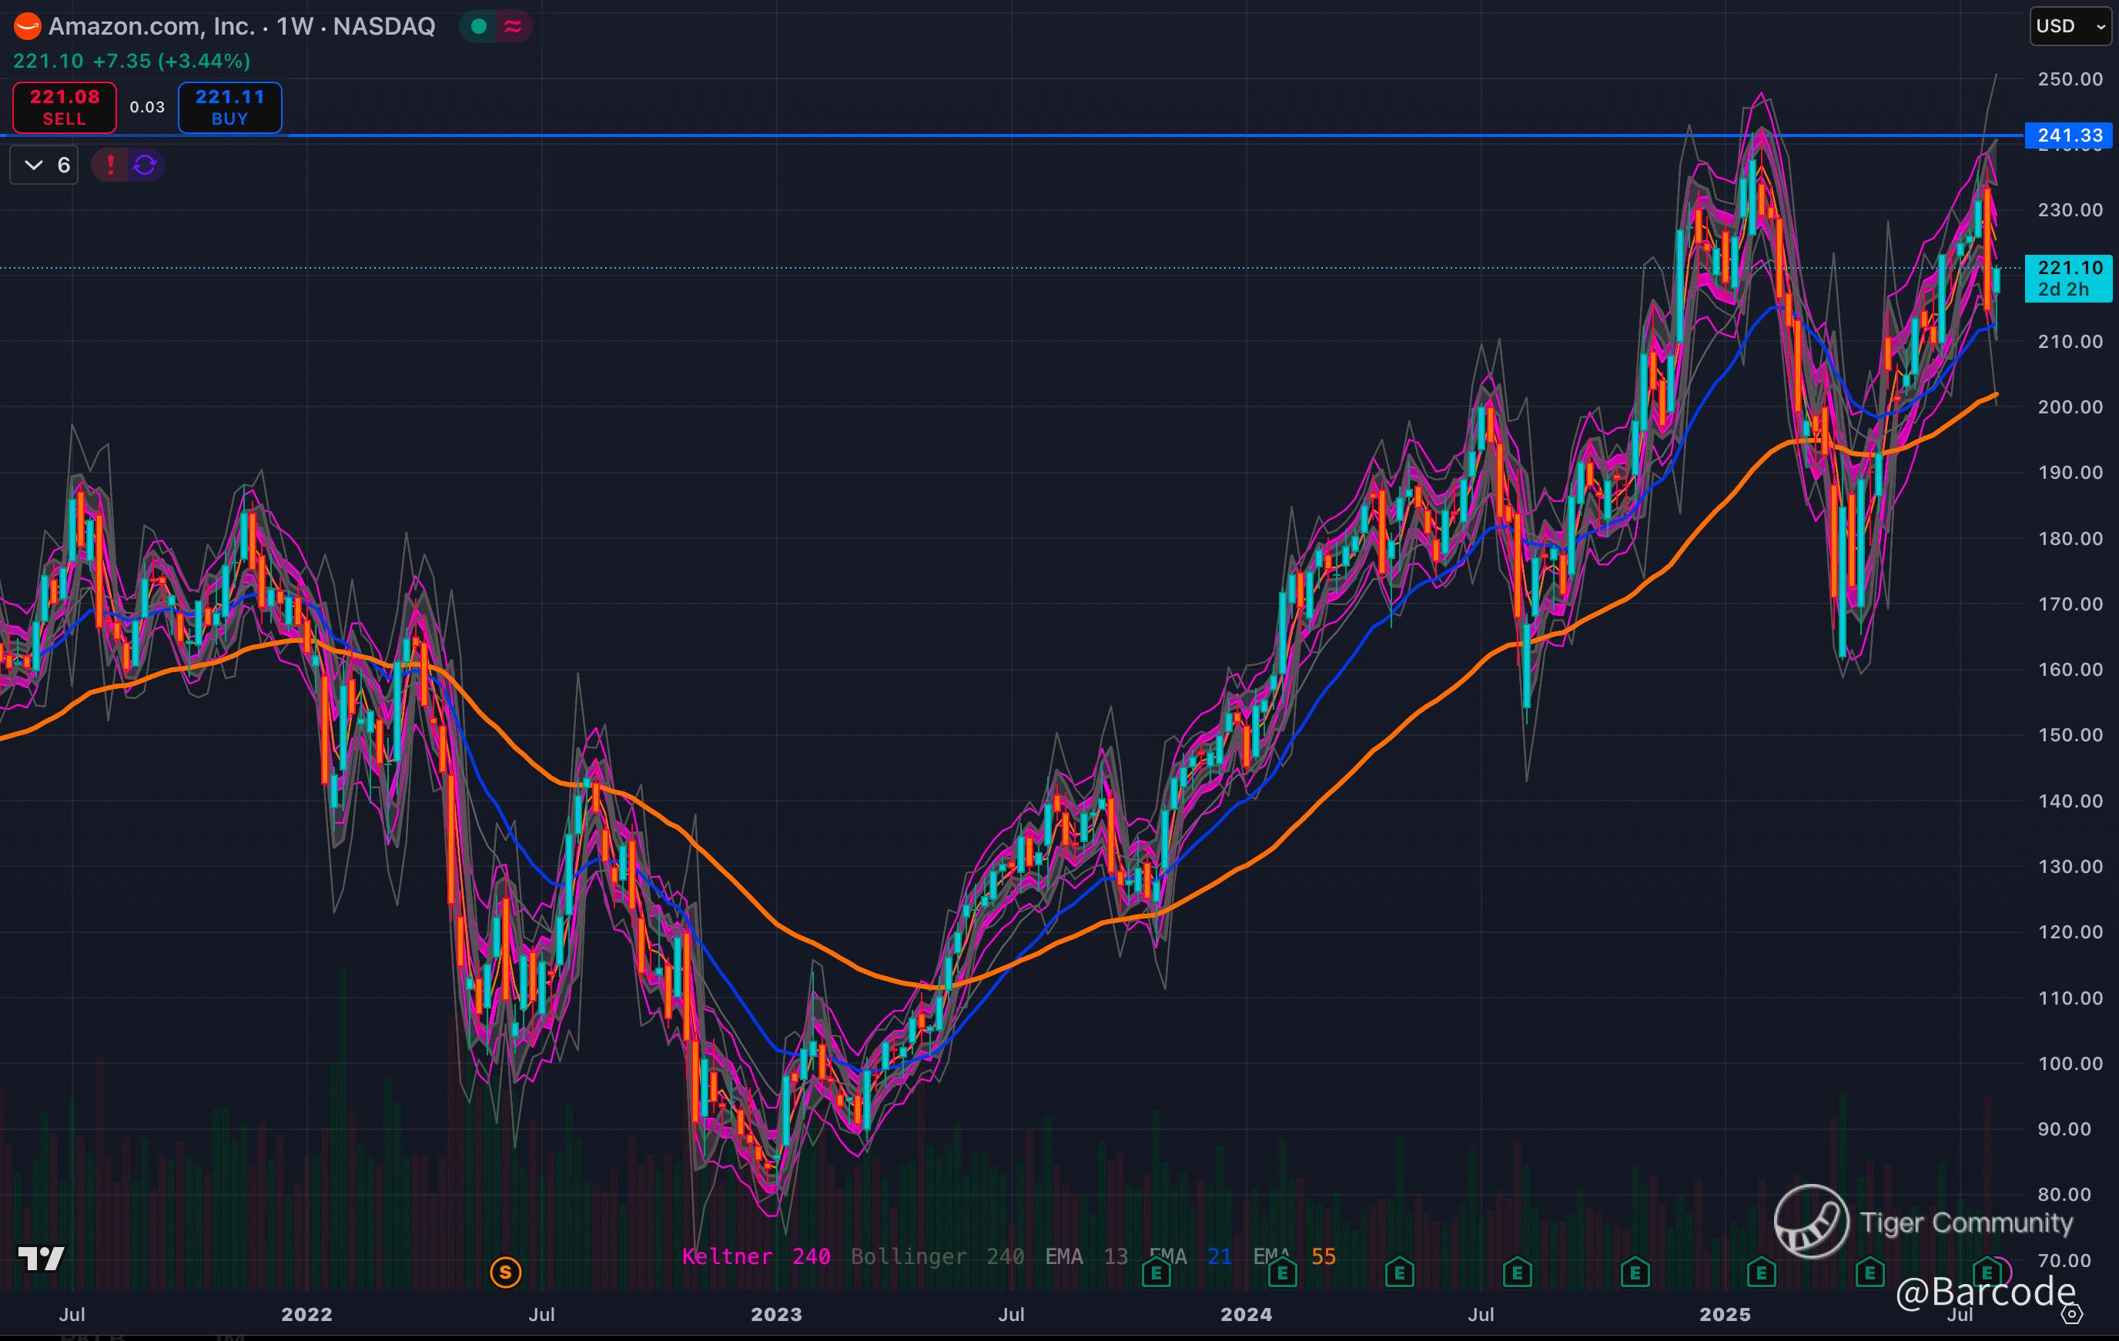Click the first earnings 'E' marker after mid-2023
The width and height of the screenshot is (2119, 1341).
point(1157,1272)
